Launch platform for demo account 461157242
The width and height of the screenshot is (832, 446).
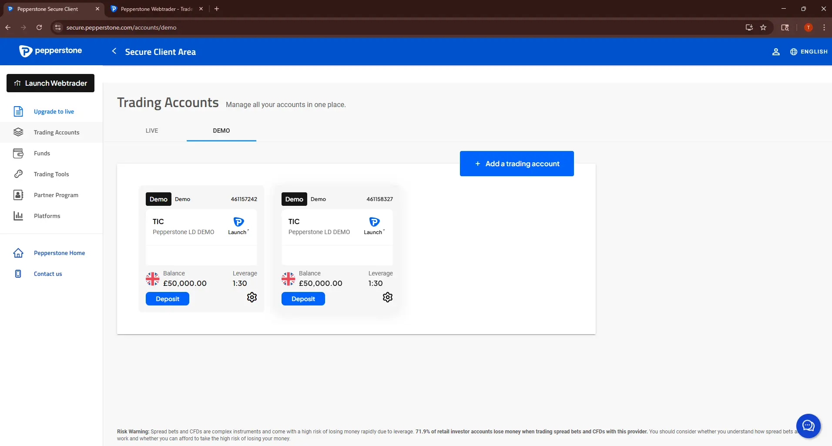(238, 226)
